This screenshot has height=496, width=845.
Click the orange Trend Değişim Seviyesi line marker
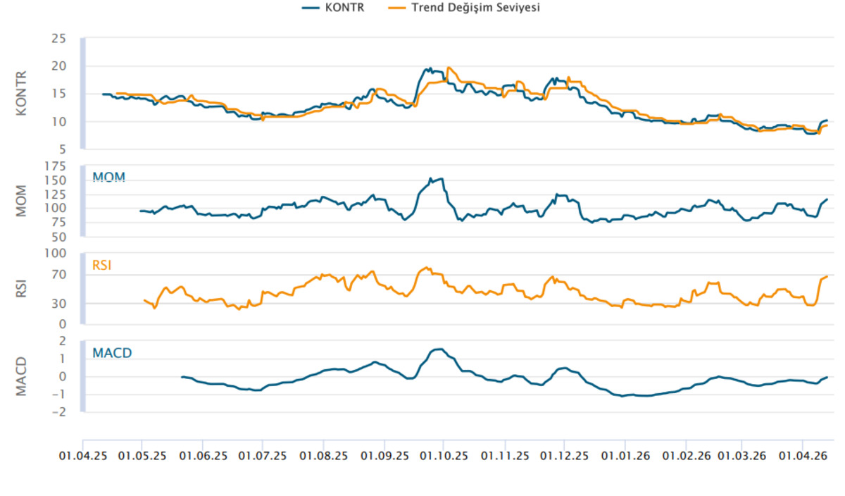point(396,8)
